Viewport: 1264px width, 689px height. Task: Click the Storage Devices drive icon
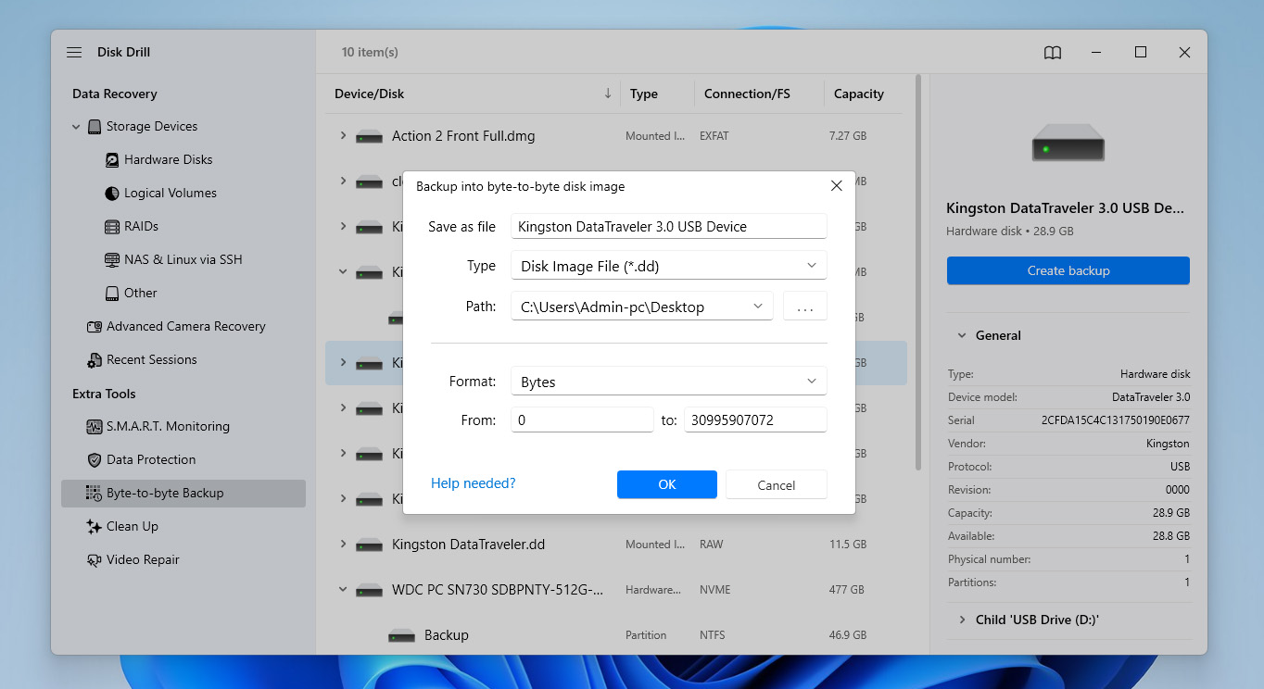point(95,127)
